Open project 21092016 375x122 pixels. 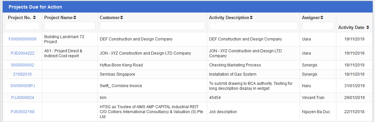22,74
